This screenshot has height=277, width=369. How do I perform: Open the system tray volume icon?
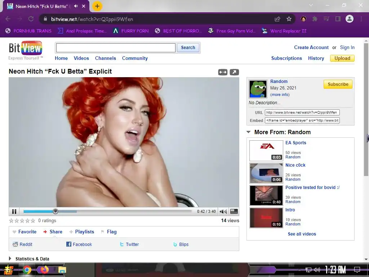coord(317,270)
